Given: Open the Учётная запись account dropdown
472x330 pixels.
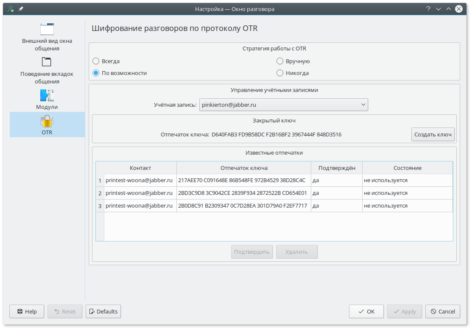Looking at the screenshot, I should (283, 105).
